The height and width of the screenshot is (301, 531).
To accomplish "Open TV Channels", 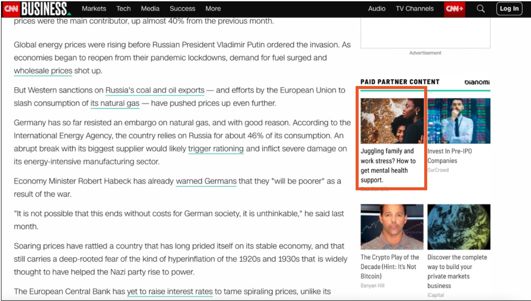I will coord(415,9).
